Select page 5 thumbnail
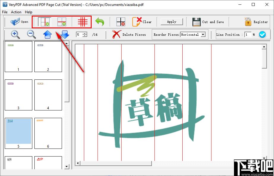The height and width of the screenshot is (176, 274). tap(18, 133)
